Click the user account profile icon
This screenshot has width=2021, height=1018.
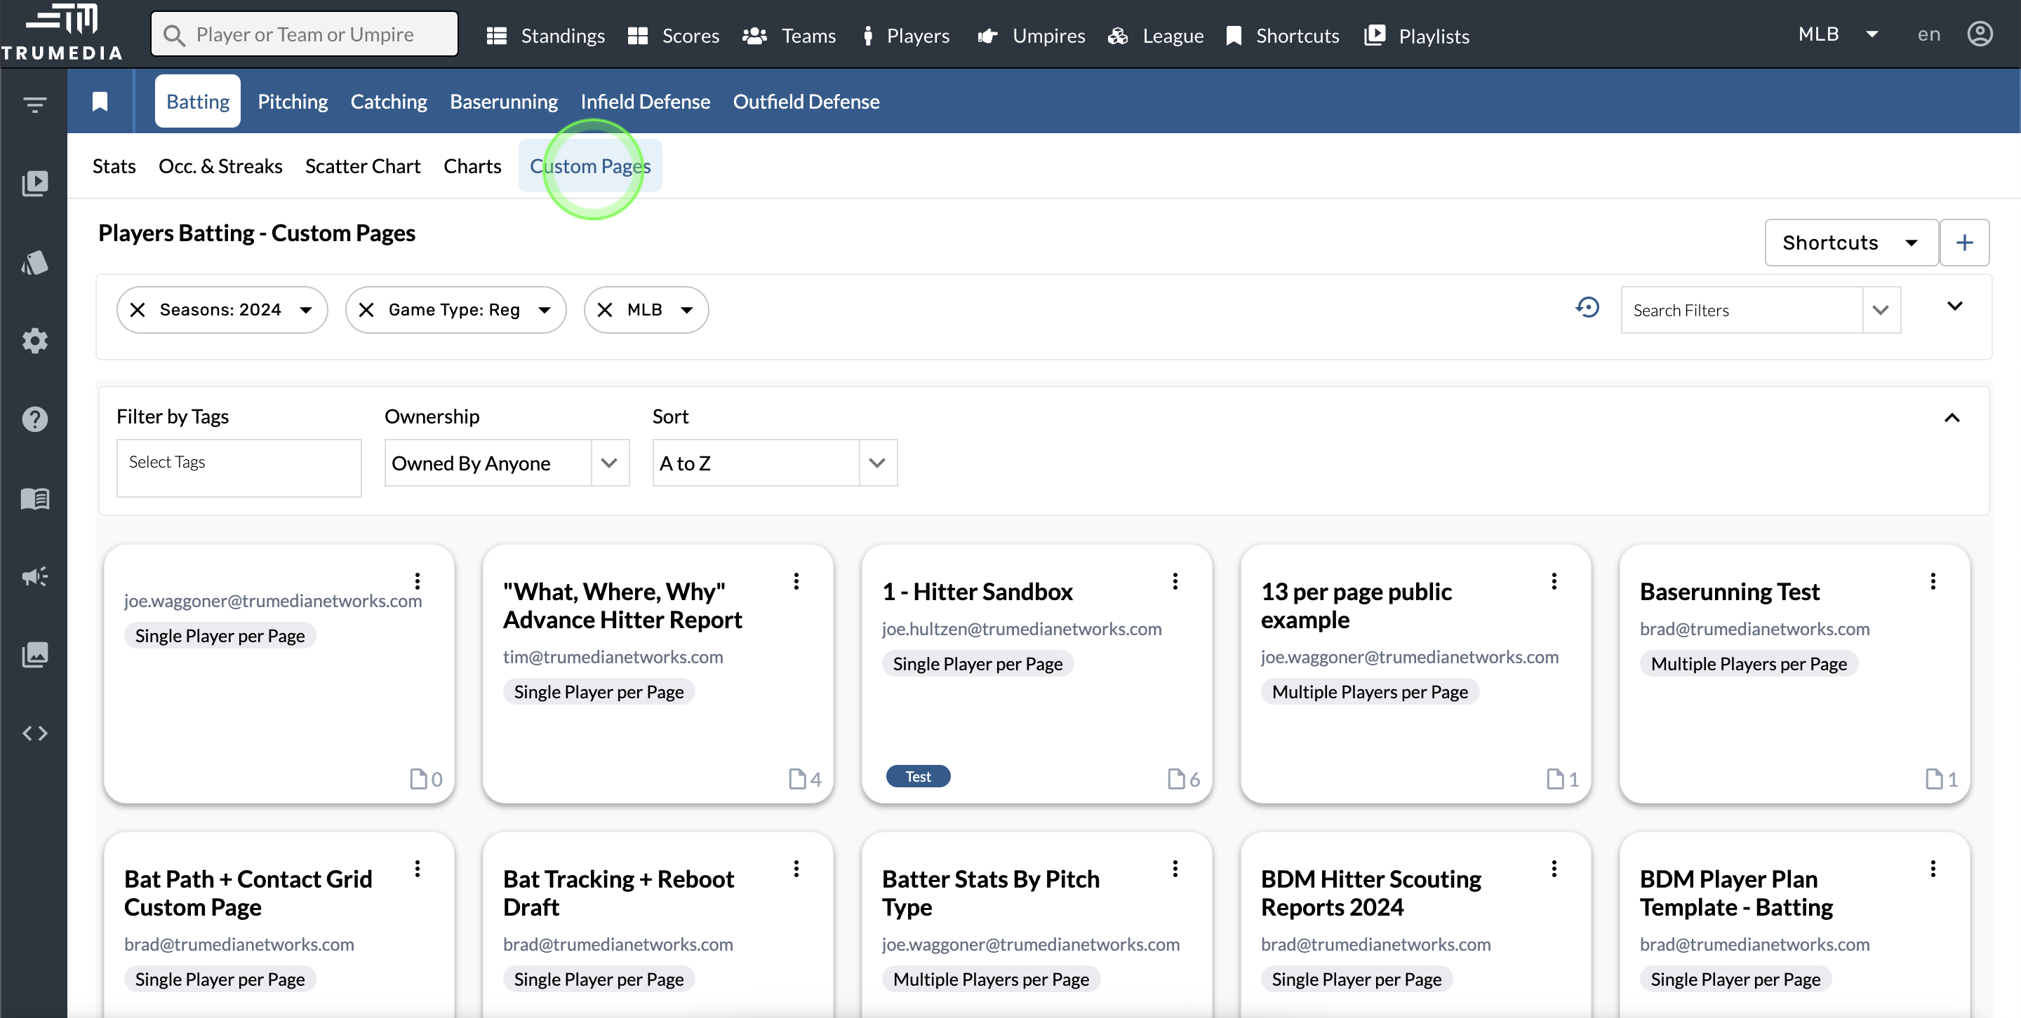tap(1980, 34)
